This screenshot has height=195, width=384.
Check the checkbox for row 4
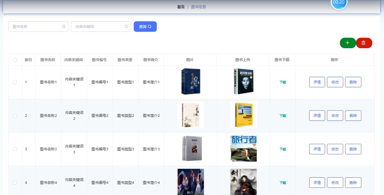pos(15,182)
